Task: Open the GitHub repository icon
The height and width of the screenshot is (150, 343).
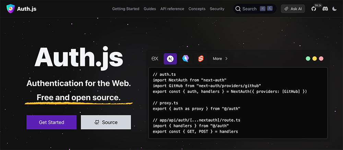Action: tap(314, 9)
